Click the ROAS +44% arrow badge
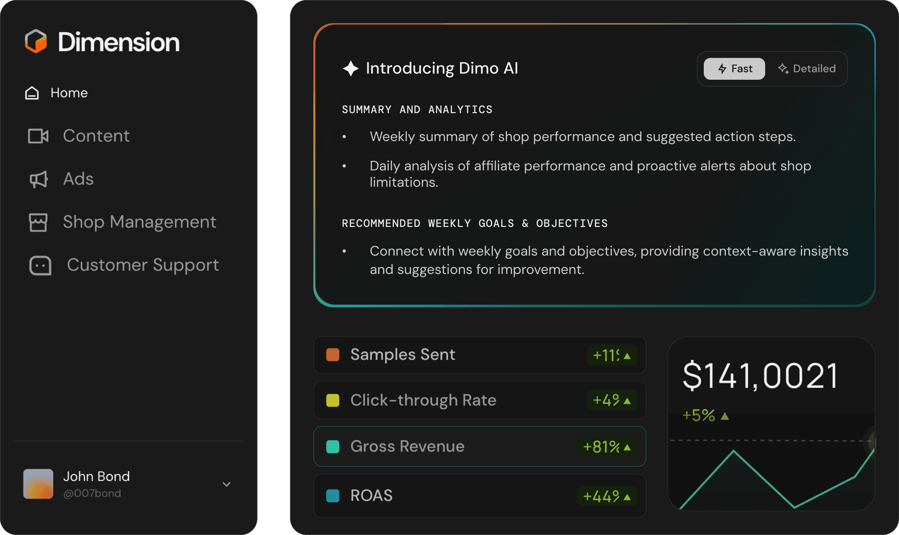899x535 pixels. pos(607,496)
